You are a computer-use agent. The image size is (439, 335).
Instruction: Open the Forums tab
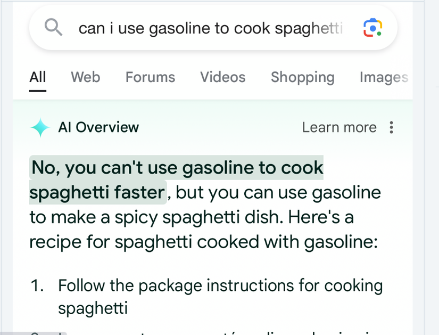click(150, 77)
